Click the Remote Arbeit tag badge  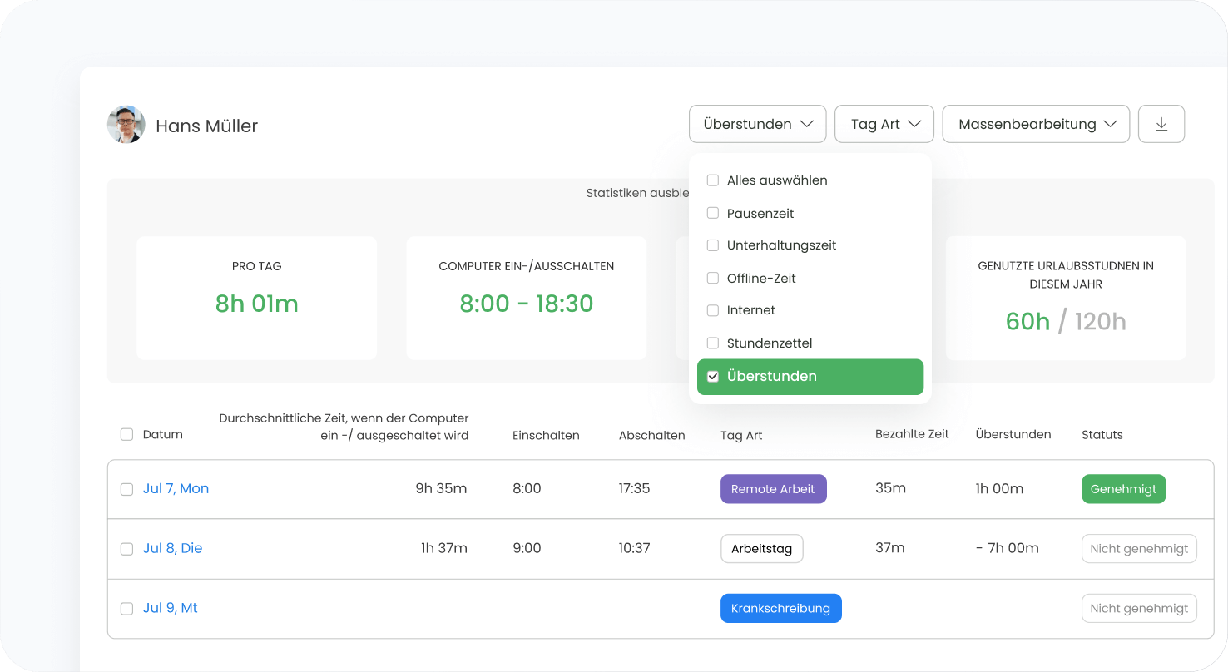(773, 489)
